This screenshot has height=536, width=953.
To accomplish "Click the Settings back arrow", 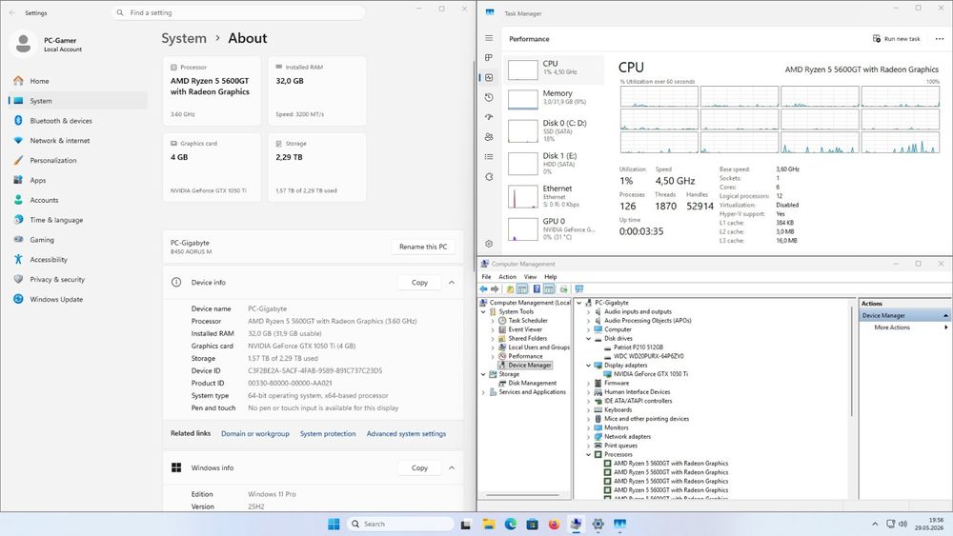I will tap(12, 12).
